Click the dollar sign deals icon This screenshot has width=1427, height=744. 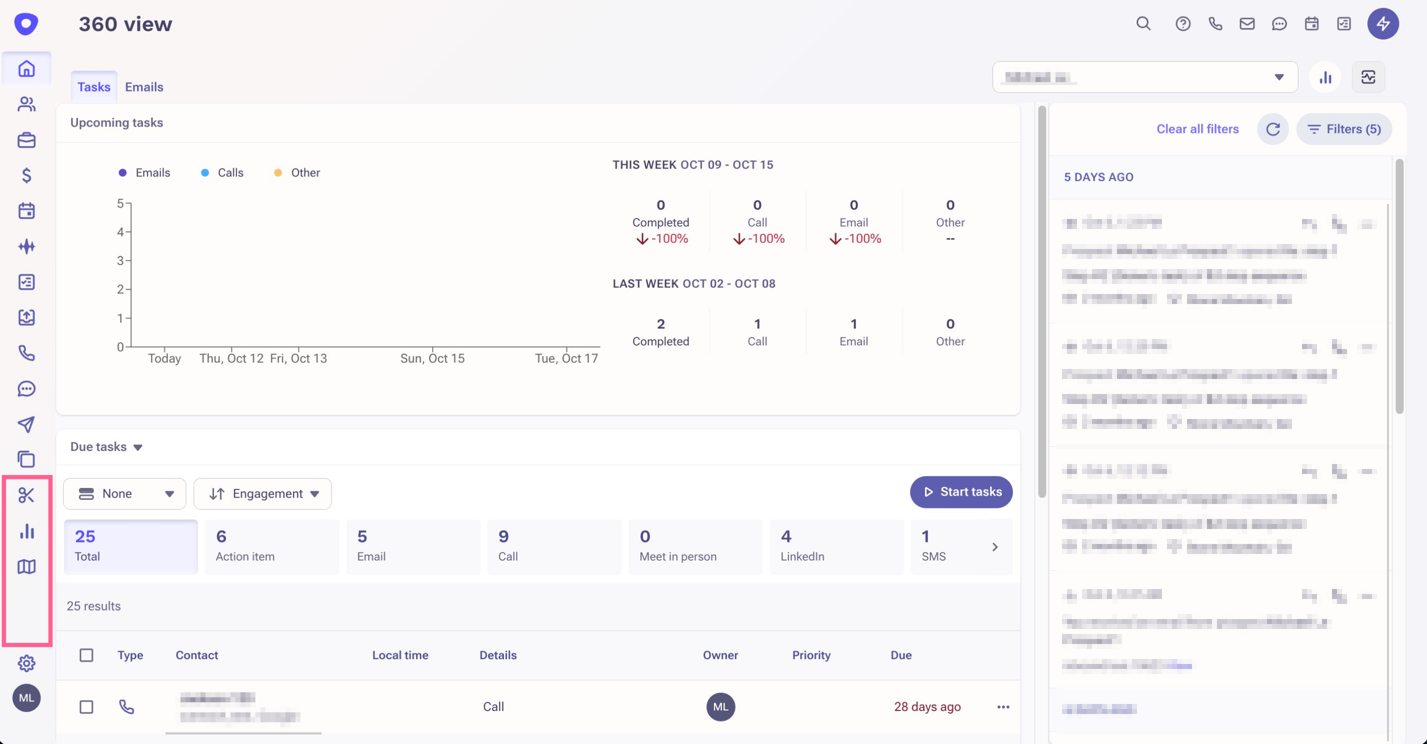point(26,175)
